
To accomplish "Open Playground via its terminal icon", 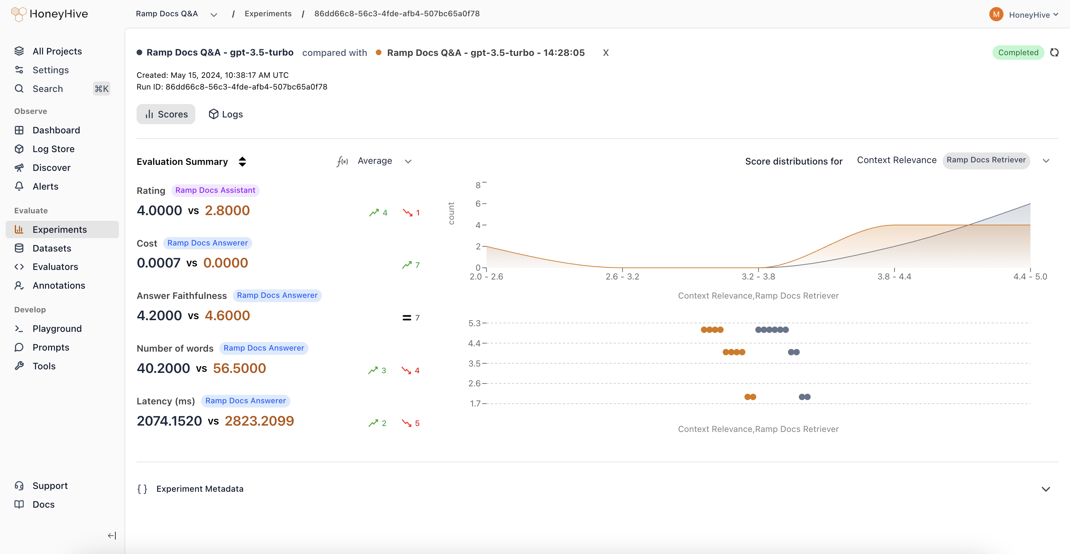I will click(x=19, y=329).
